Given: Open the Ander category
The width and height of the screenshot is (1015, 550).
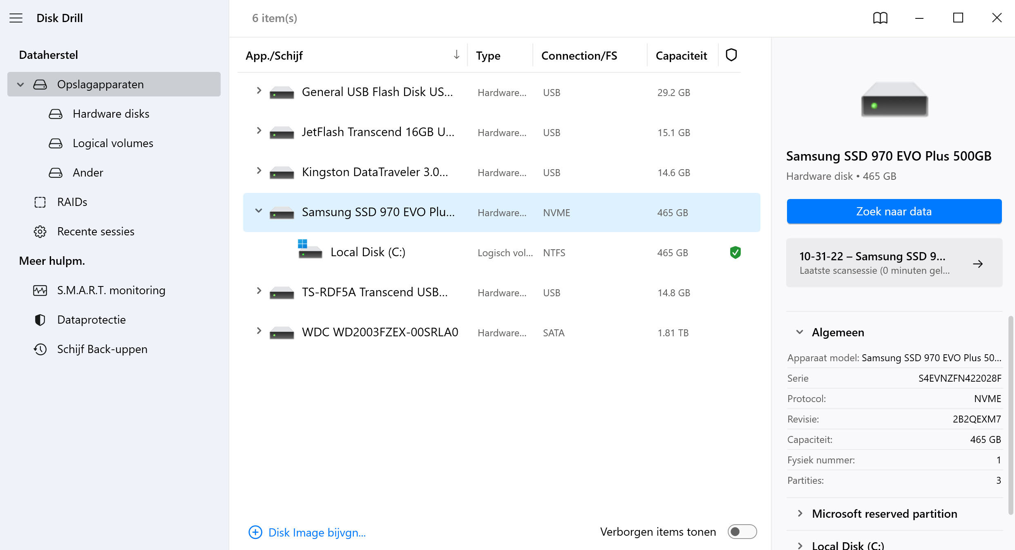Looking at the screenshot, I should tap(88, 173).
